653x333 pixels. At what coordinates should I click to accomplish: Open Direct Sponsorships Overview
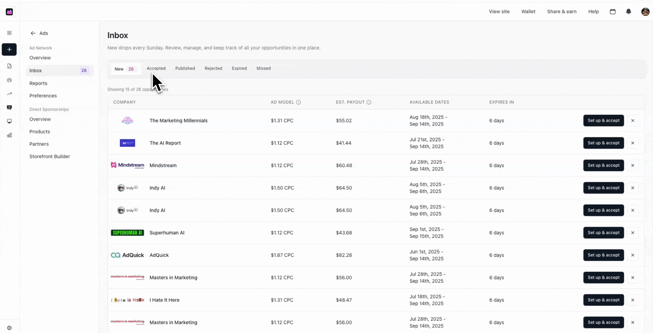pos(40,119)
